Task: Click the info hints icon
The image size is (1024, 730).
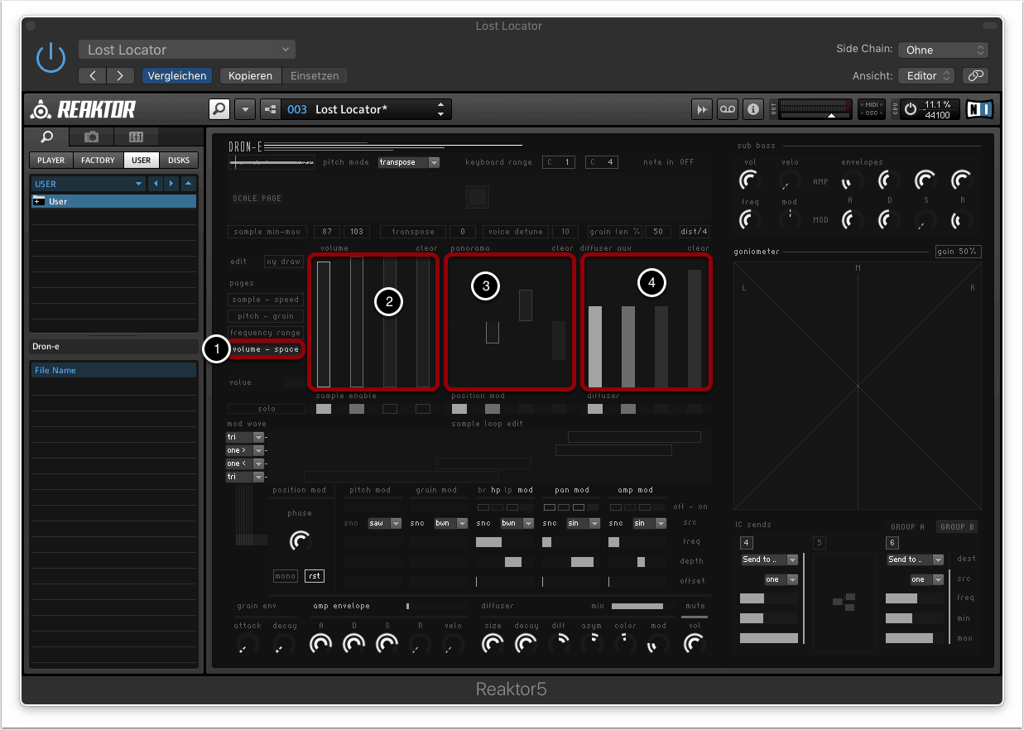Action: click(x=752, y=109)
